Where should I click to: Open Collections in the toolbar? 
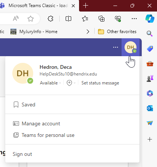pyautogui.click(x=101, y=19)
